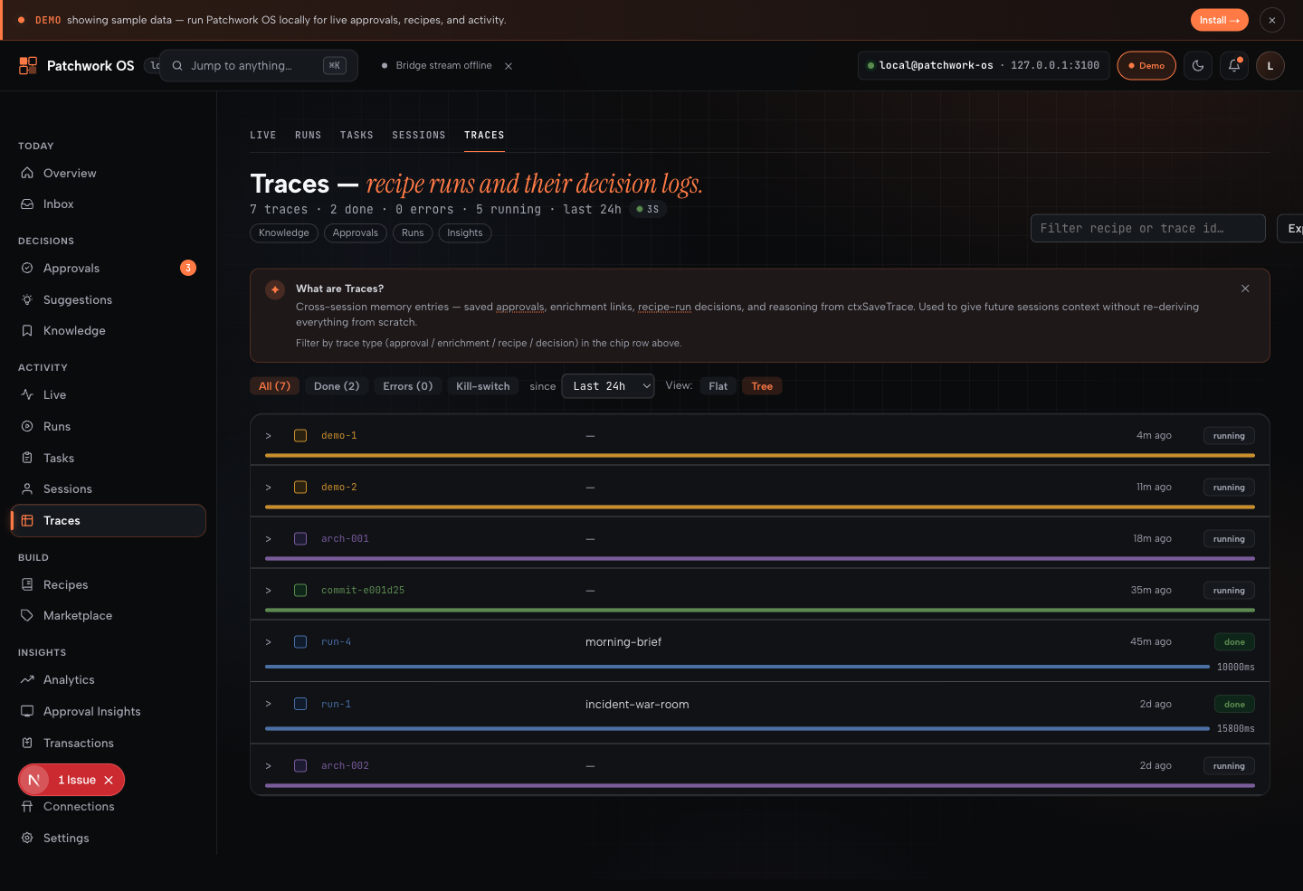1303x891 pixels.
Task: Open the Approvals chip under the heading
Action: (x=356, y=233)
